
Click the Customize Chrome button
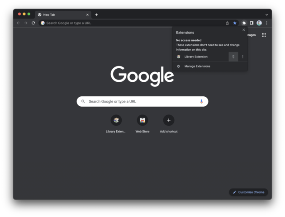248,192
